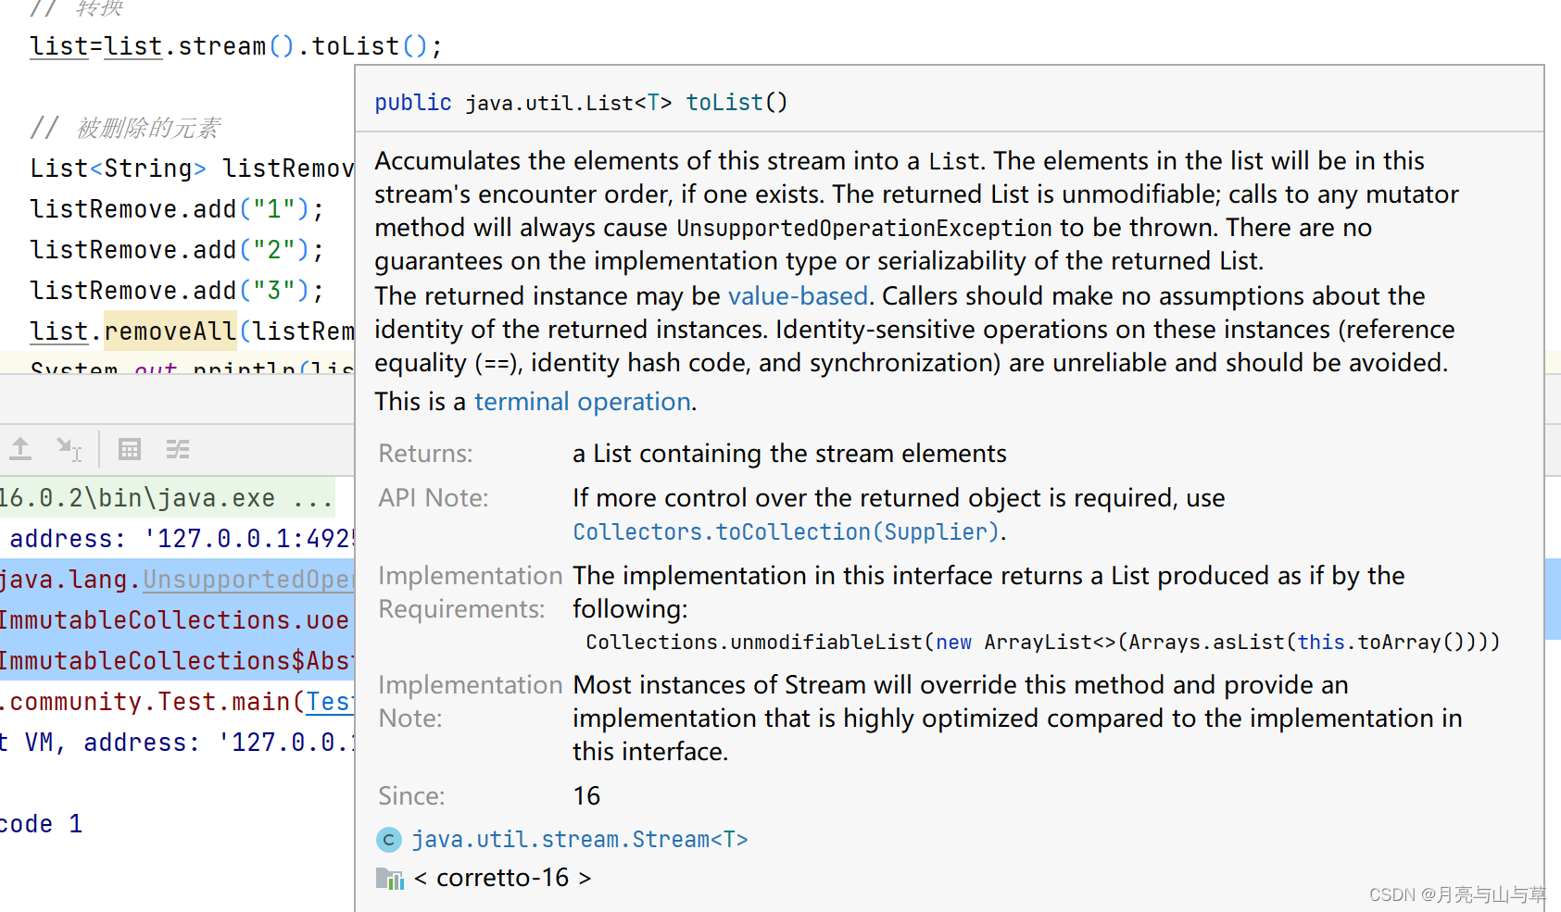Click the right chevron after corretto-16
Viewport: 1561px width, 912px height.
pyautogui.click(x=585, y=878)
